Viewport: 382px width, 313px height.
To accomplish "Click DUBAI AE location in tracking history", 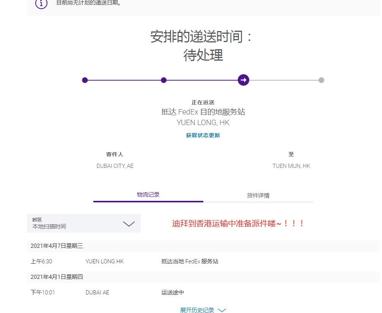I will point(97,292).
